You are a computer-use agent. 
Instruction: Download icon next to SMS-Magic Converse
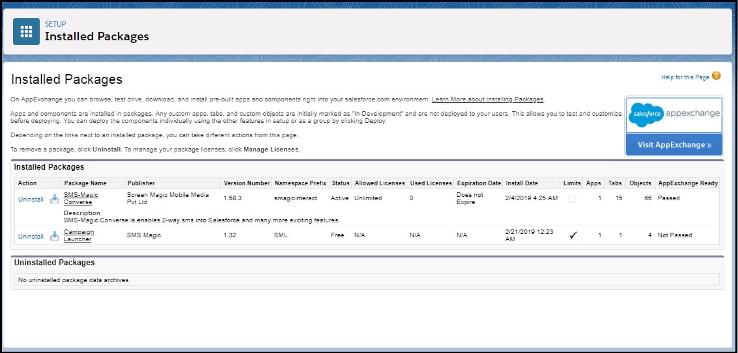55,198
